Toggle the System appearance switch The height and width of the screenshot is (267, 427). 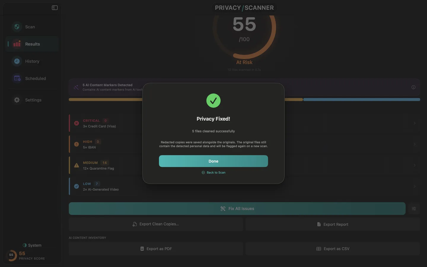pyautogui.click(x=32, y=245)
